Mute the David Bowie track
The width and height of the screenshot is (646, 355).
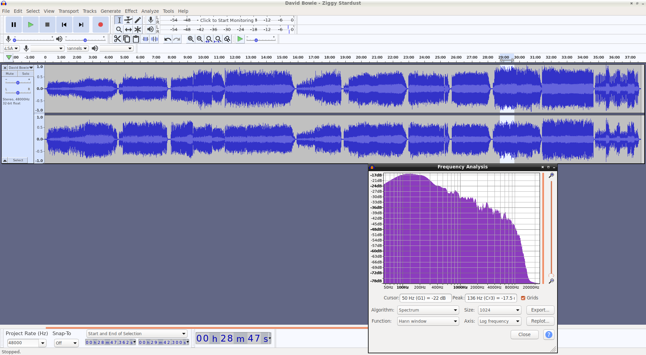coord(10,74)
